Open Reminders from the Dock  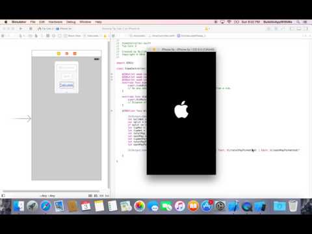112,206
